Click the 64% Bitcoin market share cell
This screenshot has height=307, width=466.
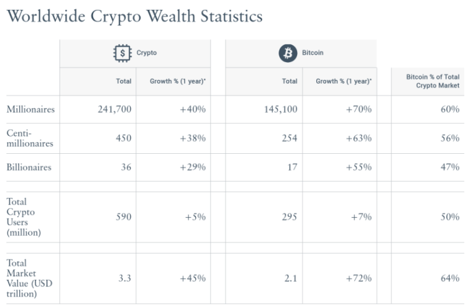450,278
